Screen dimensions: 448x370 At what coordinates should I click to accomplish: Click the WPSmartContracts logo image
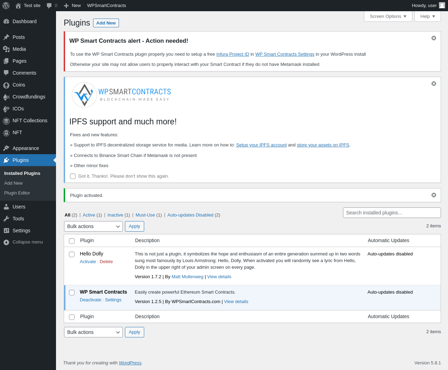[121, 95]
